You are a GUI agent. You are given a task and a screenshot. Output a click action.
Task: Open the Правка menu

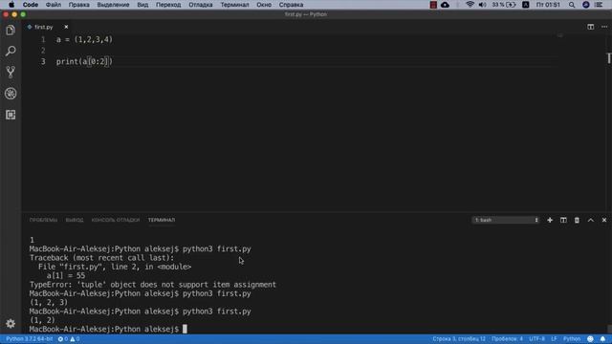pyautogui.click(x=78, y=5)
